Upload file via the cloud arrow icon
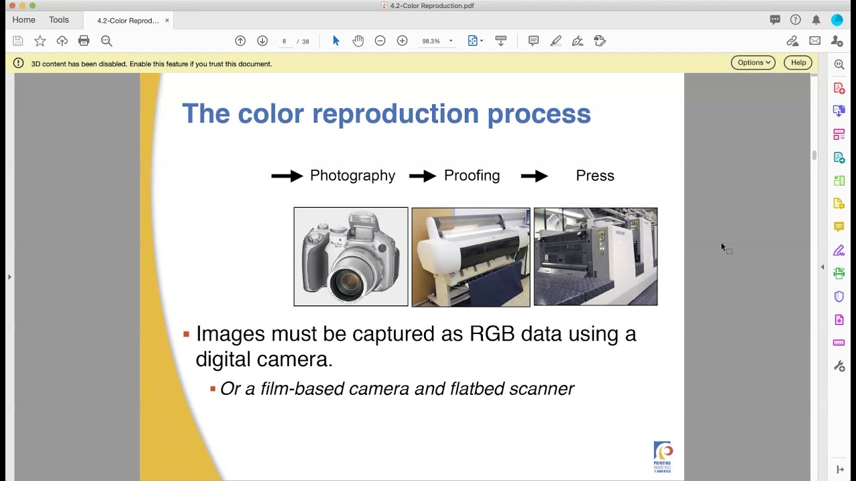 [62, 41]
